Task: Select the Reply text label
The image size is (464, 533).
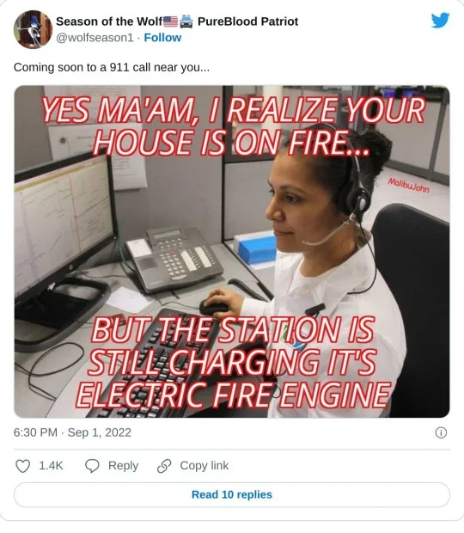Action: tap(123, 466)
